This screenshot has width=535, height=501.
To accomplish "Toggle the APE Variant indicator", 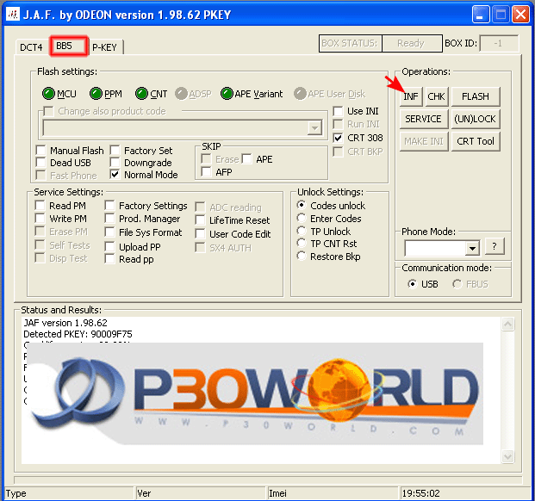I will (227, 94).
